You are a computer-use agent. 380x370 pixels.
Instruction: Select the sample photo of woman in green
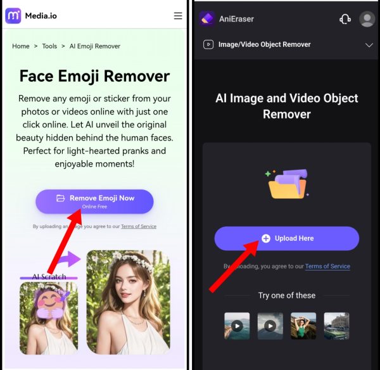click(x=303, y=326)
